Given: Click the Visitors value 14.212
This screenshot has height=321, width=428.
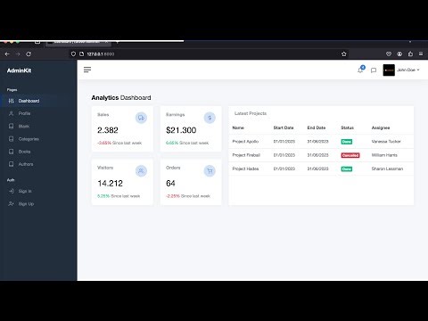Looking at the screenshot, I should pos(110,184).
